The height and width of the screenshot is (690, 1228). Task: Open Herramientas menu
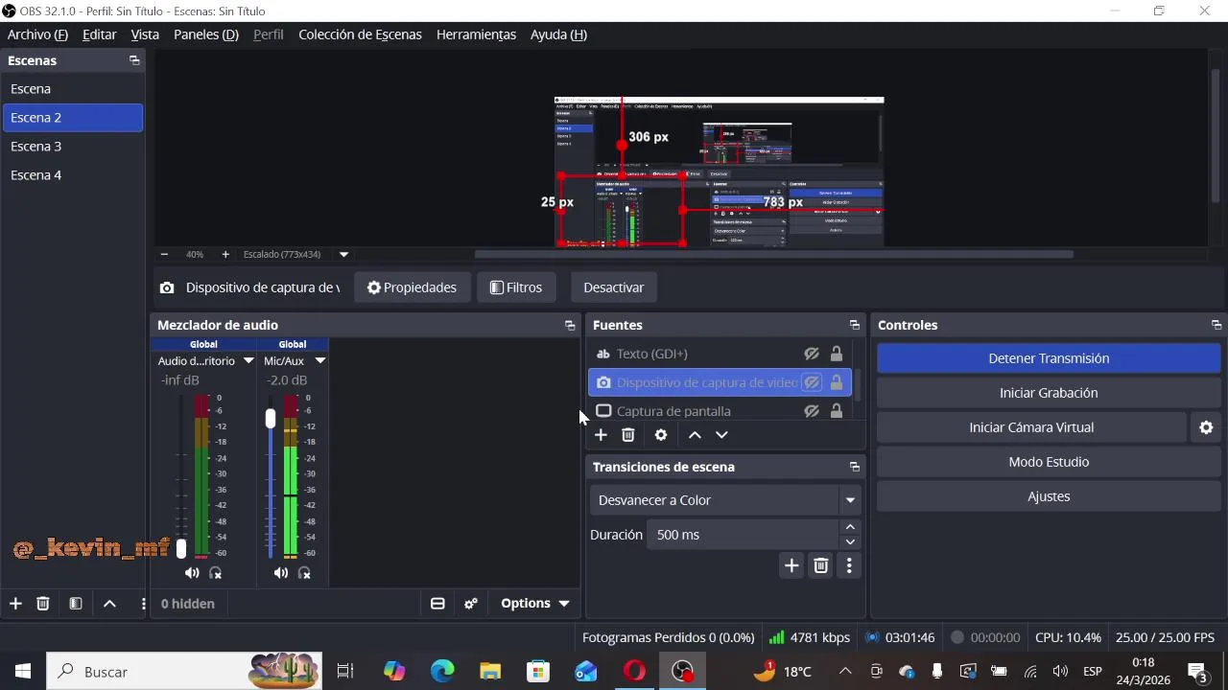[476, 34]
